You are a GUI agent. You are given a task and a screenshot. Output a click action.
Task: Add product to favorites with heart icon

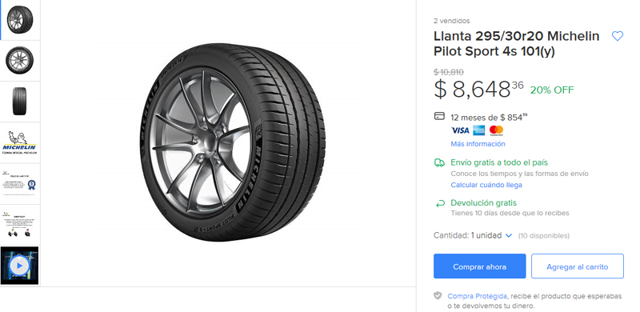617,36
